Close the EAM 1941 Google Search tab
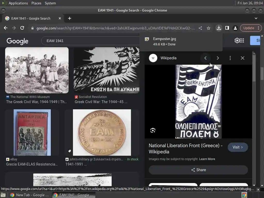Image resolution: width=264 pixels, height=198 pixels. [60, 18]
